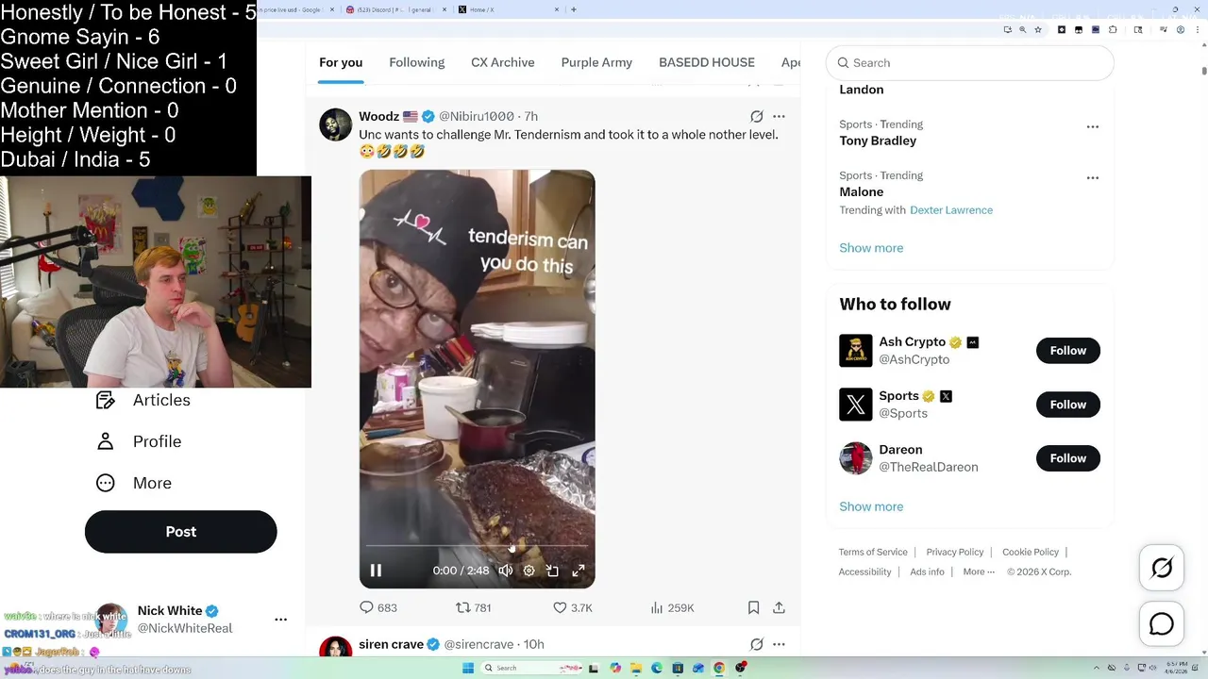Open the floating Messages chat button
Viewport: 1208px width, 679px height.
click(1162, 624)
